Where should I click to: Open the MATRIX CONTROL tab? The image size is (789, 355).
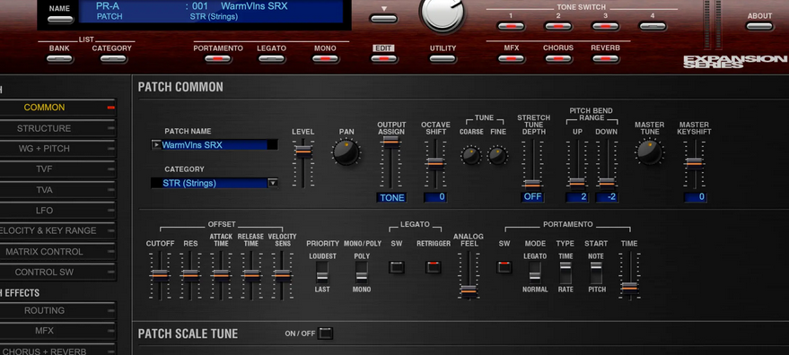click(57, 251)
